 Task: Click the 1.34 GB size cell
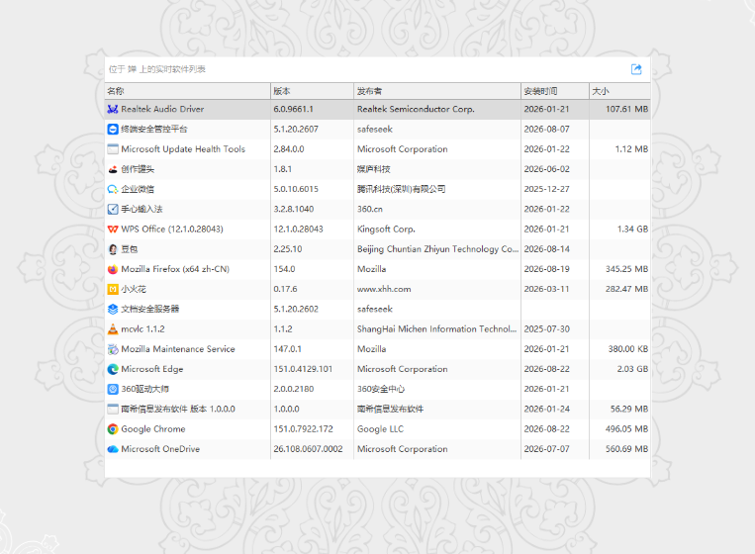click(632, 230)
